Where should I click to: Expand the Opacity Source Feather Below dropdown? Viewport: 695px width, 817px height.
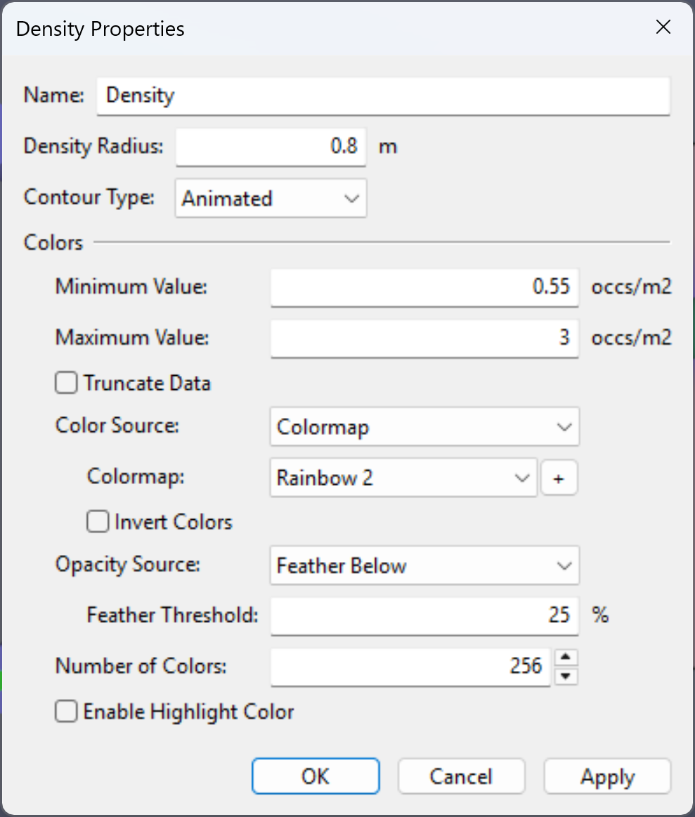424,566
